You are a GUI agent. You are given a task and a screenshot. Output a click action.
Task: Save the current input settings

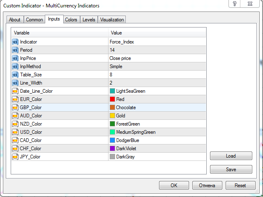click(x=231, y=170)
